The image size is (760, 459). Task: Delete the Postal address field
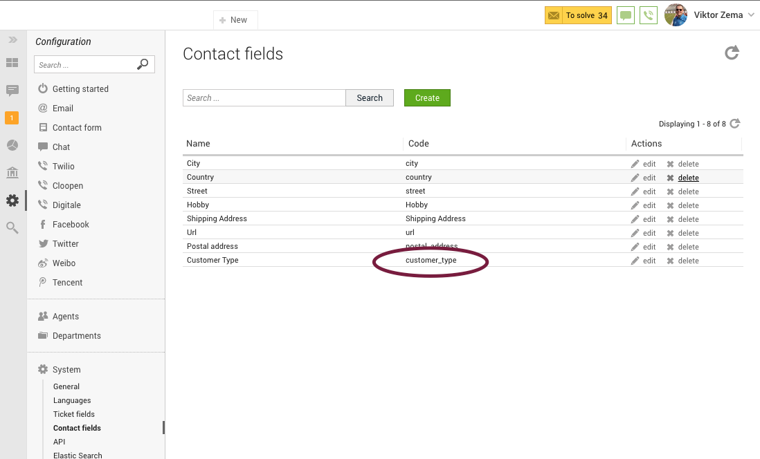pyautogui.click(x=682, y=247)
